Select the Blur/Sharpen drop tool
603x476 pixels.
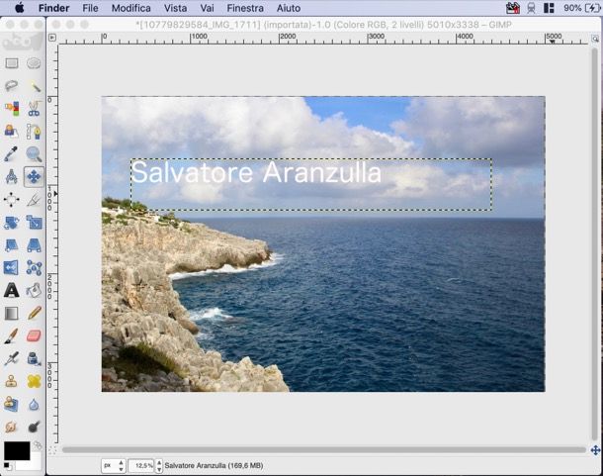34,404
